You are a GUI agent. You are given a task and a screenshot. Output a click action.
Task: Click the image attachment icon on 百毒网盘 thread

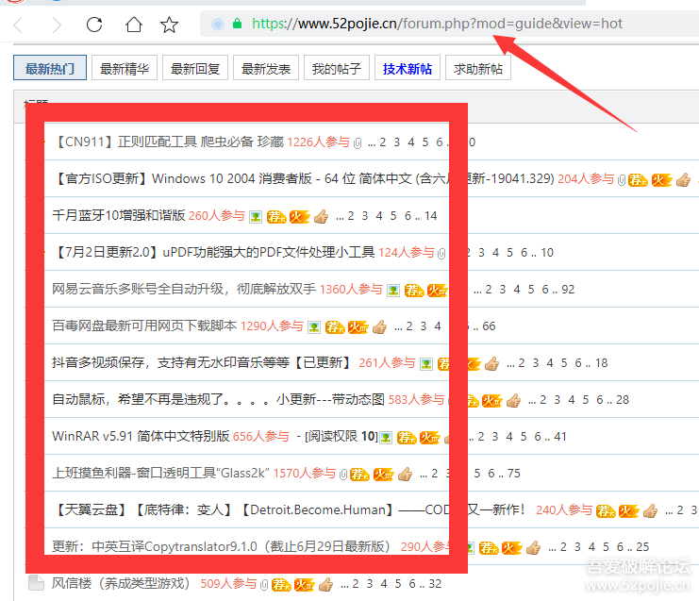pos(314,327)
